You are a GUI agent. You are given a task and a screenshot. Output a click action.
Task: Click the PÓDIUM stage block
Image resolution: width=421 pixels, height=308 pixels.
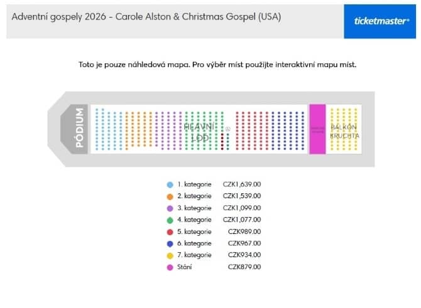coord(74,129)
